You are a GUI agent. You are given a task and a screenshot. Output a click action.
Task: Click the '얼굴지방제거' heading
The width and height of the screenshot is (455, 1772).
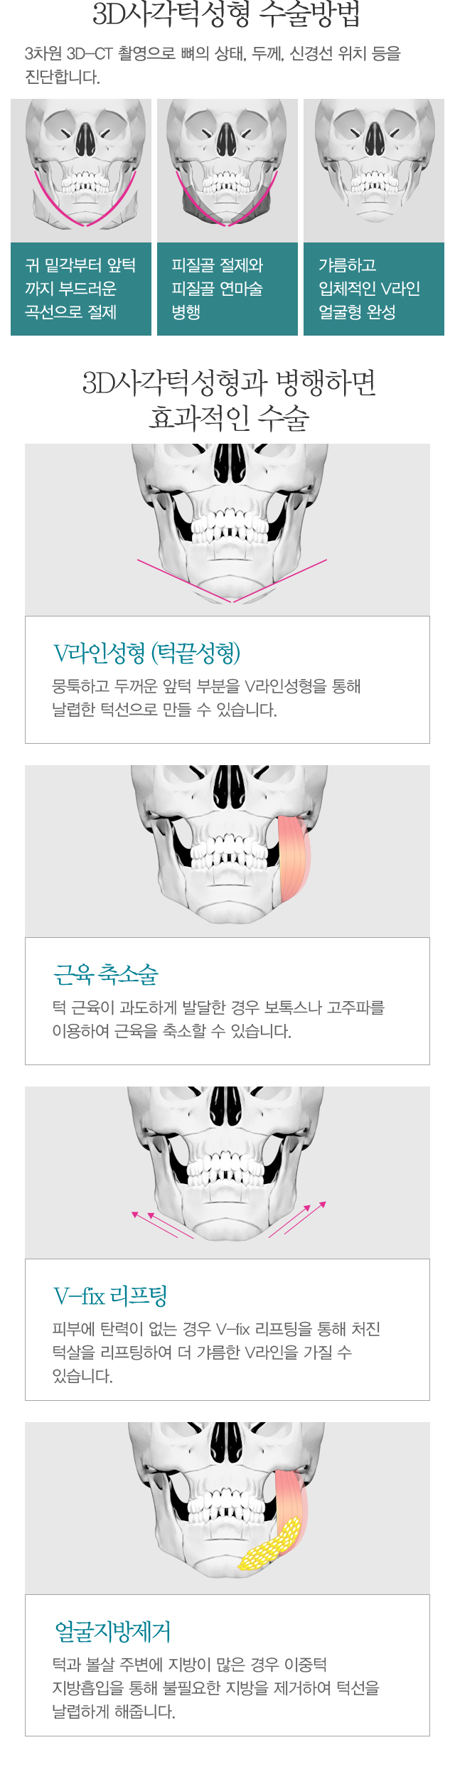113,1631
